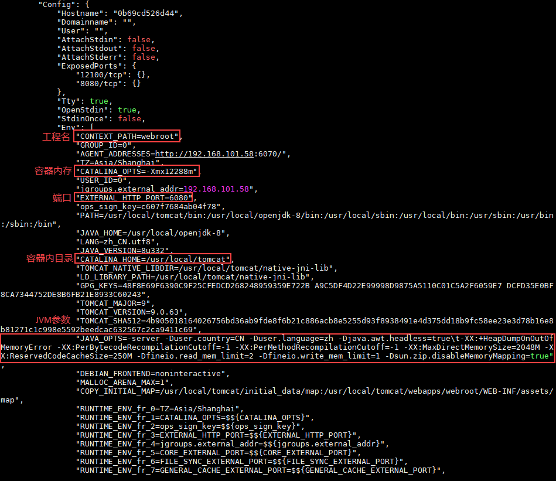Click the CONTEXT_PATH=webroot entry

point(127,137)
